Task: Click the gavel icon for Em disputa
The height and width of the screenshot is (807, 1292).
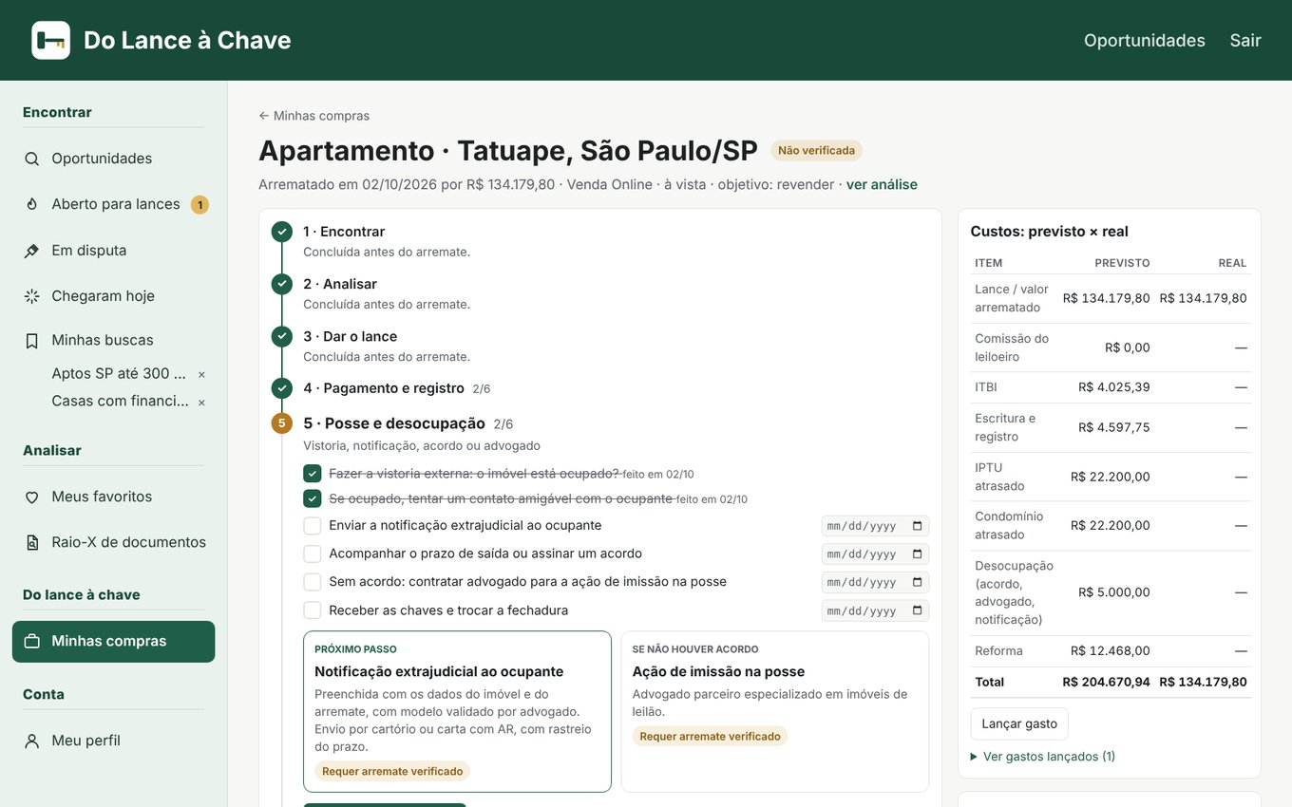Action: [32, 251]
